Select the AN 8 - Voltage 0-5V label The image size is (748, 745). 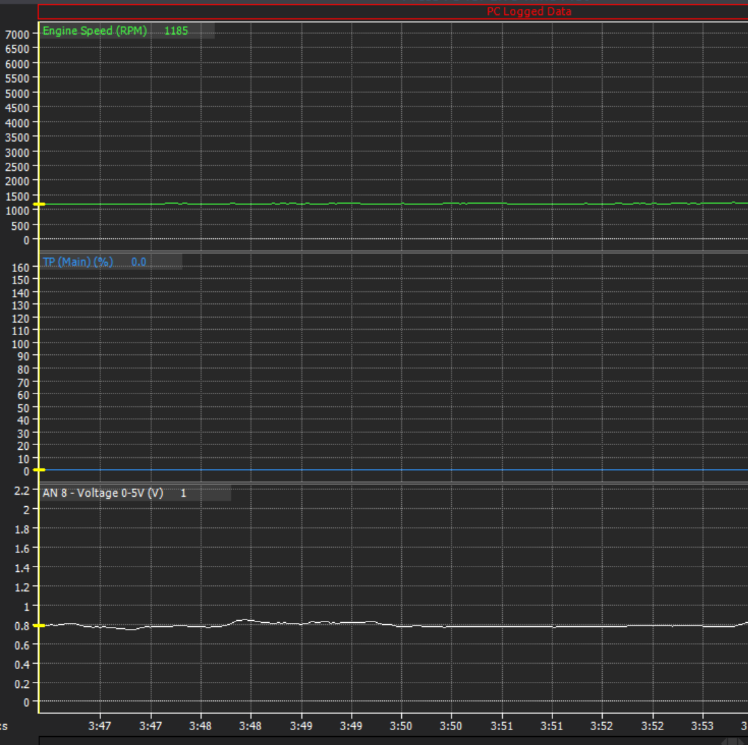click(x=102, y=493)
